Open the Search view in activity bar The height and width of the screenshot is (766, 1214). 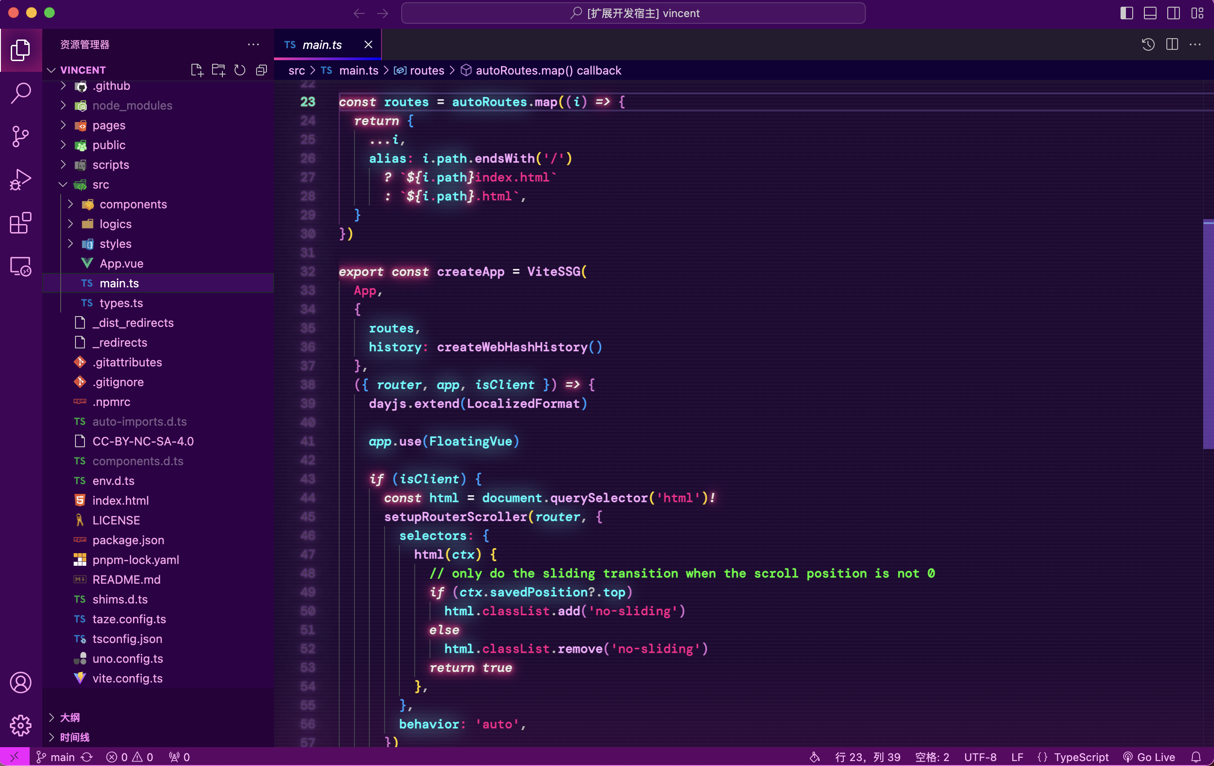[21, 93]
